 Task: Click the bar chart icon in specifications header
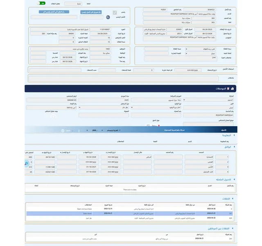pyautogui.click(x=232, y=89)
